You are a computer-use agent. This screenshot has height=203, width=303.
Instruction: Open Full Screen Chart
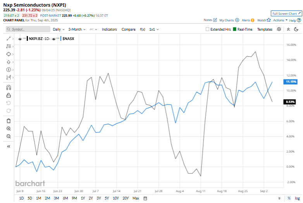pyautogui.click(x=286, y=14)
